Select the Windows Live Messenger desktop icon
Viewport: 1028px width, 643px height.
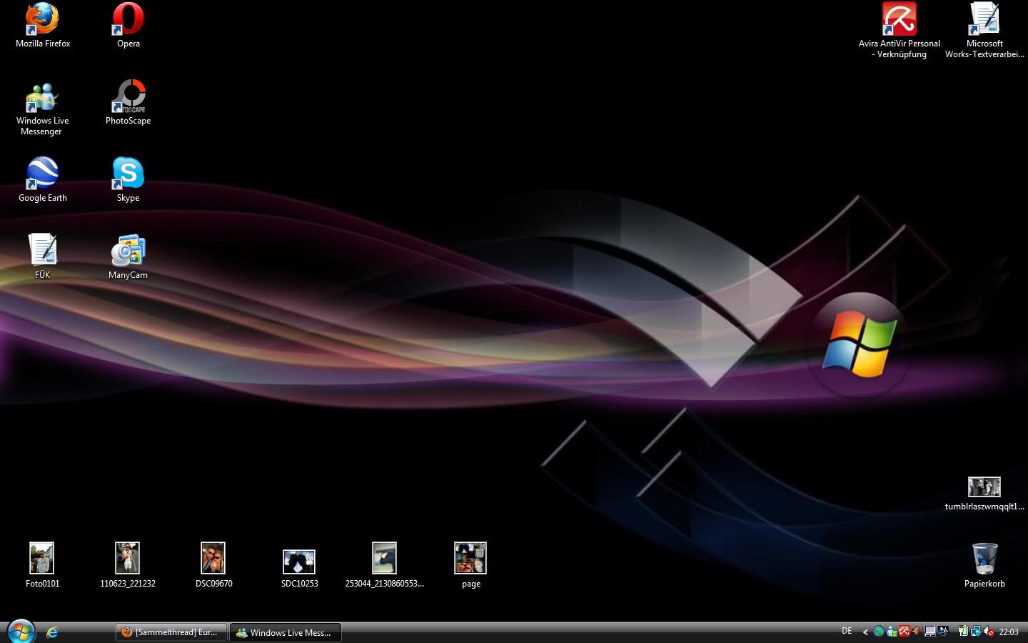[42, 99]
